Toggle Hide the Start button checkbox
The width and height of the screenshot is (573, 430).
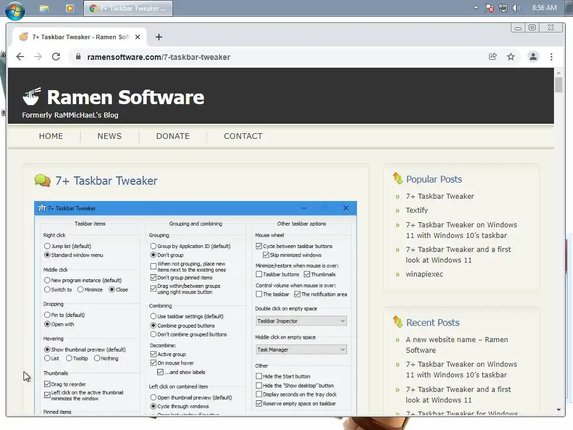pyautogui.click(x=259, y=376)
